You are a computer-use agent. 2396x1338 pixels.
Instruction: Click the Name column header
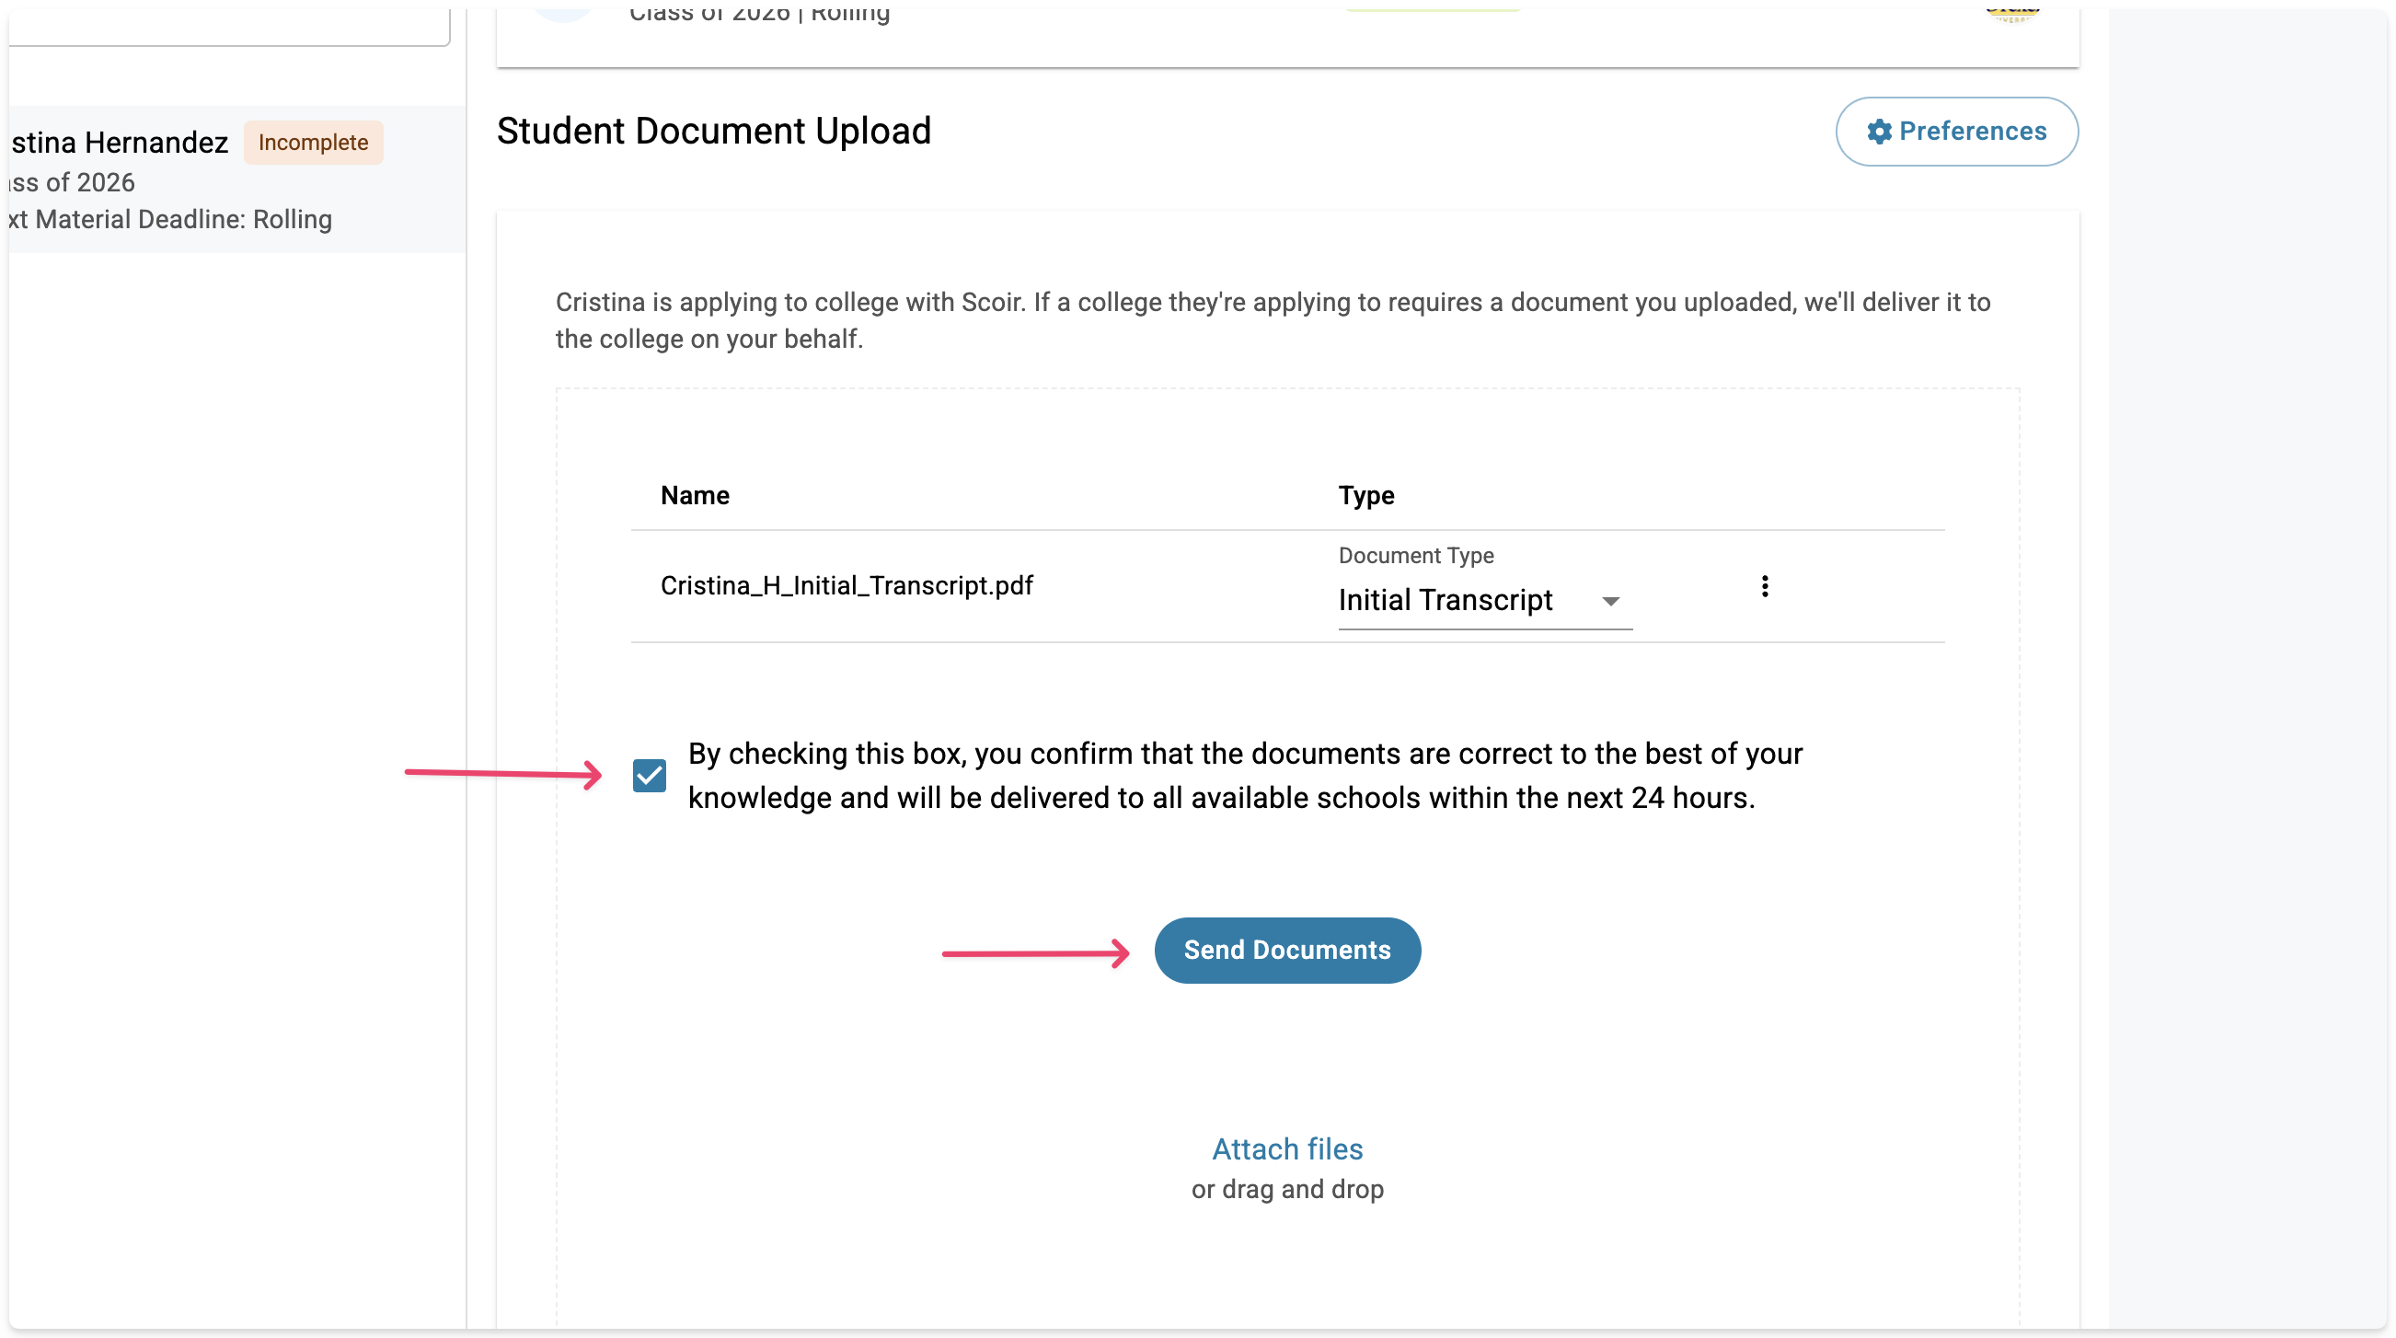pos(694,495)
